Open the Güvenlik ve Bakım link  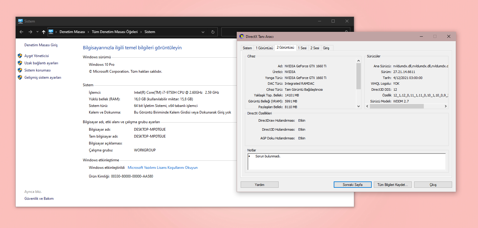point(39,199)
